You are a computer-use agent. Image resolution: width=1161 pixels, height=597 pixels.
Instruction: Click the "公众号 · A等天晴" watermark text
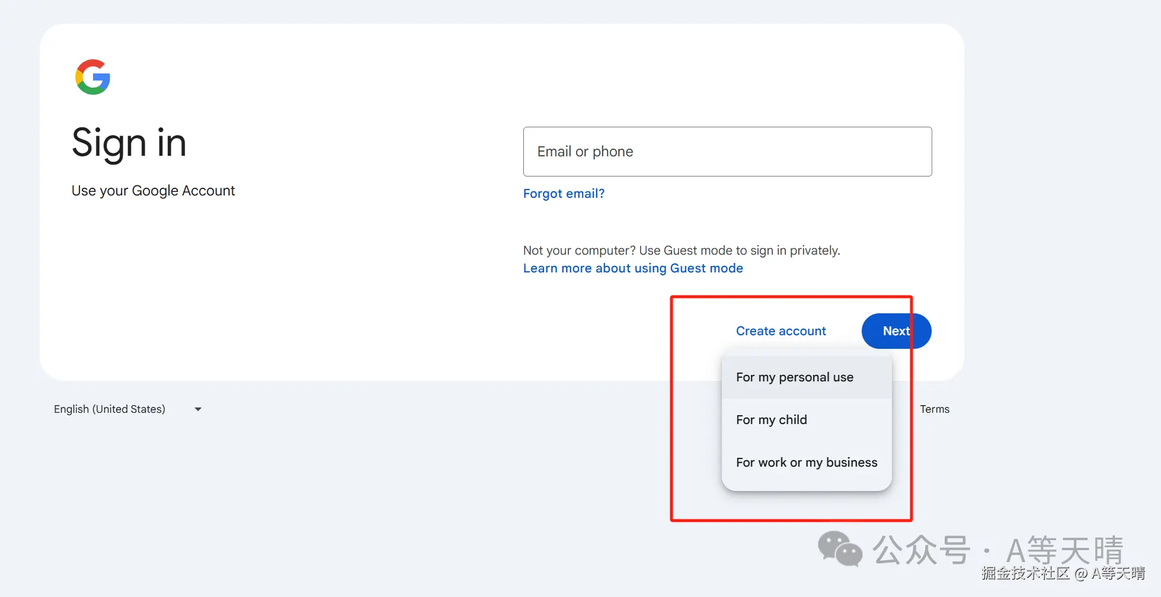click(997, 550)
